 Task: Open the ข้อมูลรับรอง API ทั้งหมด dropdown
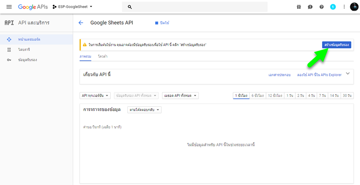136,96
